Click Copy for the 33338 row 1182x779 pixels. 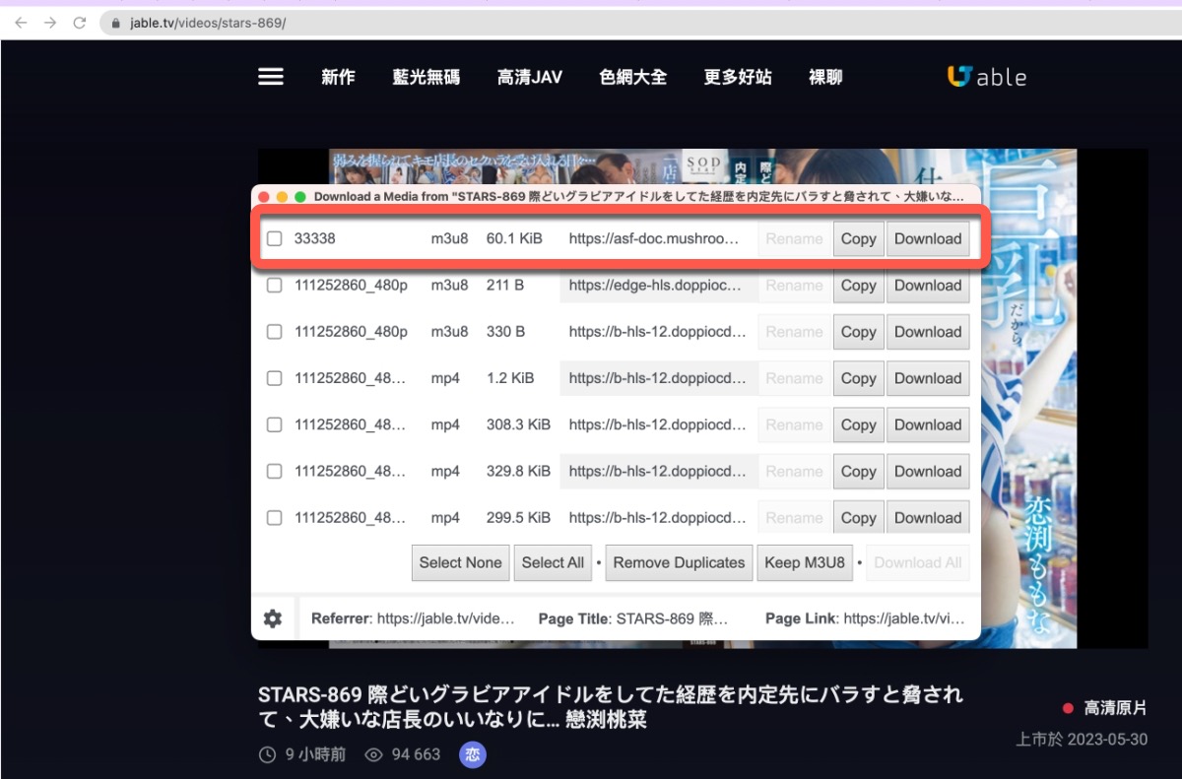point(858,238)
